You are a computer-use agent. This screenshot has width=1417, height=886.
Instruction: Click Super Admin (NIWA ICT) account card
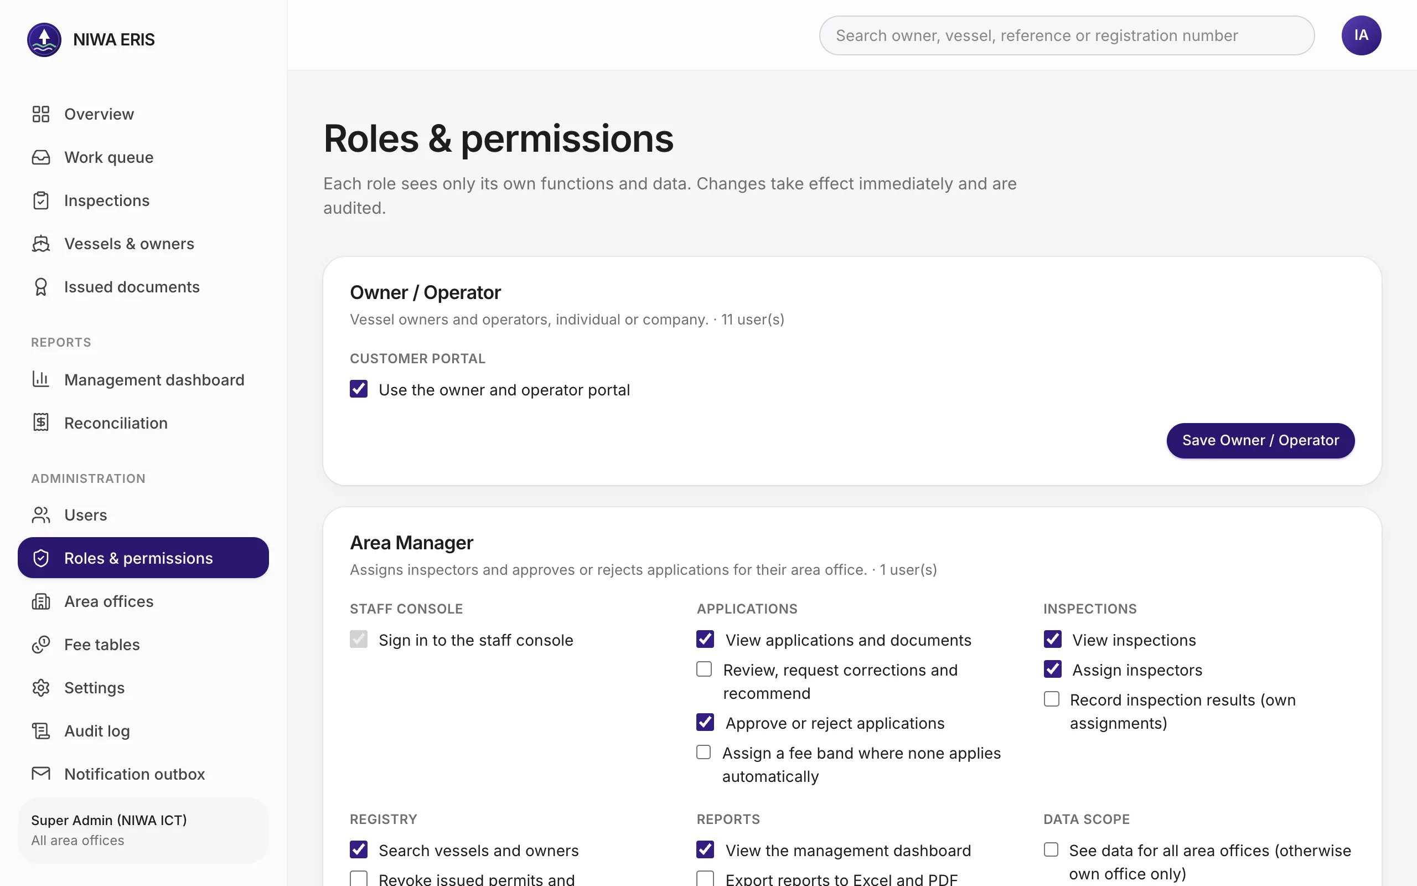[x=143, y=830]
